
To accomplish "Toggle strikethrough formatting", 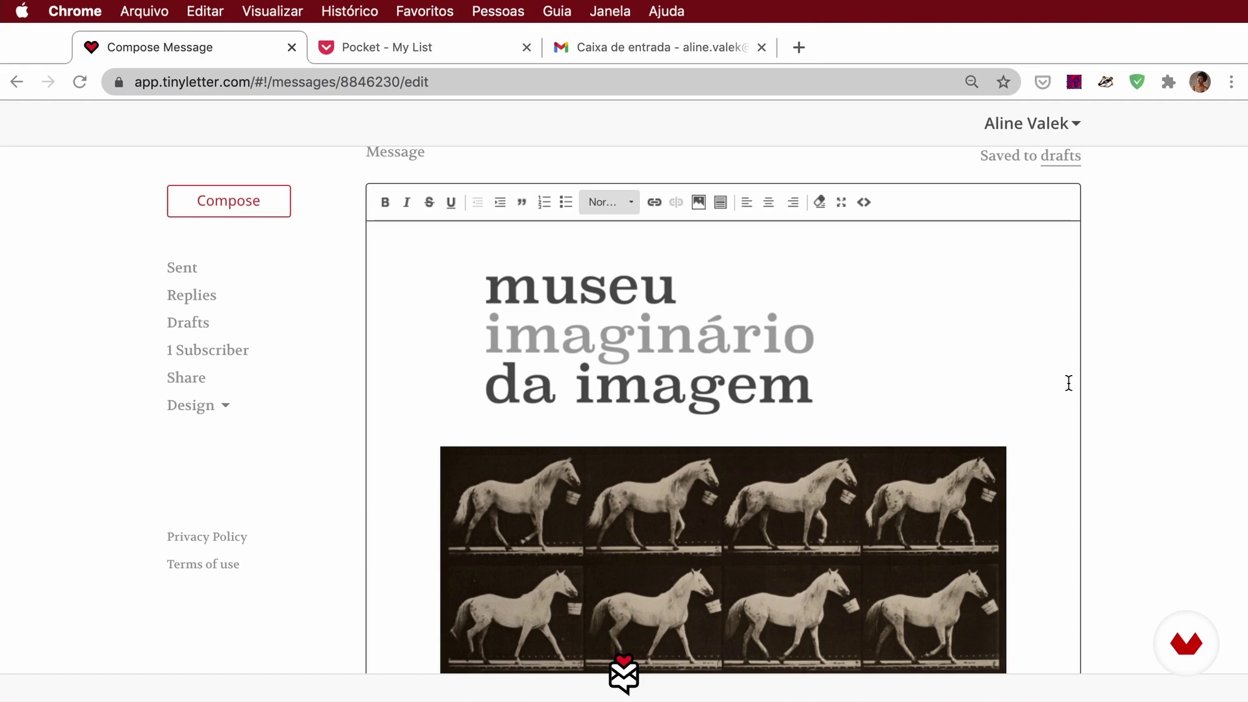I will pyautogui.click(x=429, y=202).
